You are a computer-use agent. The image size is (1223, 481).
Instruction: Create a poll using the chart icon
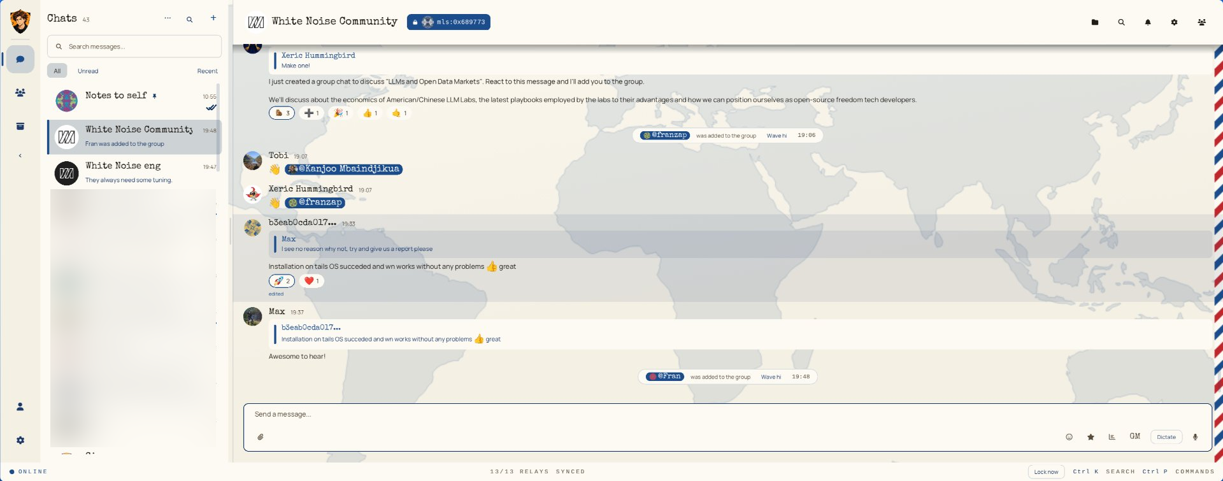pos(1112,437)
